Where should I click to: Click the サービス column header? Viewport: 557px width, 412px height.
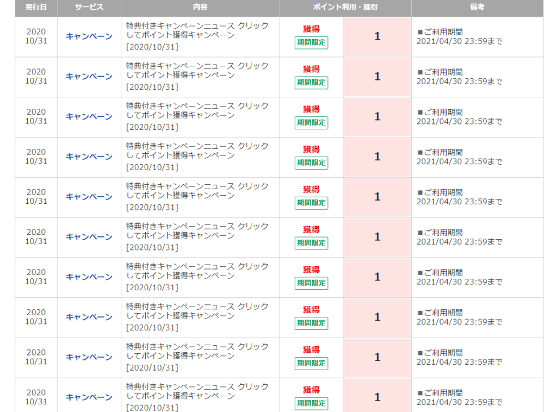(89, 8)
